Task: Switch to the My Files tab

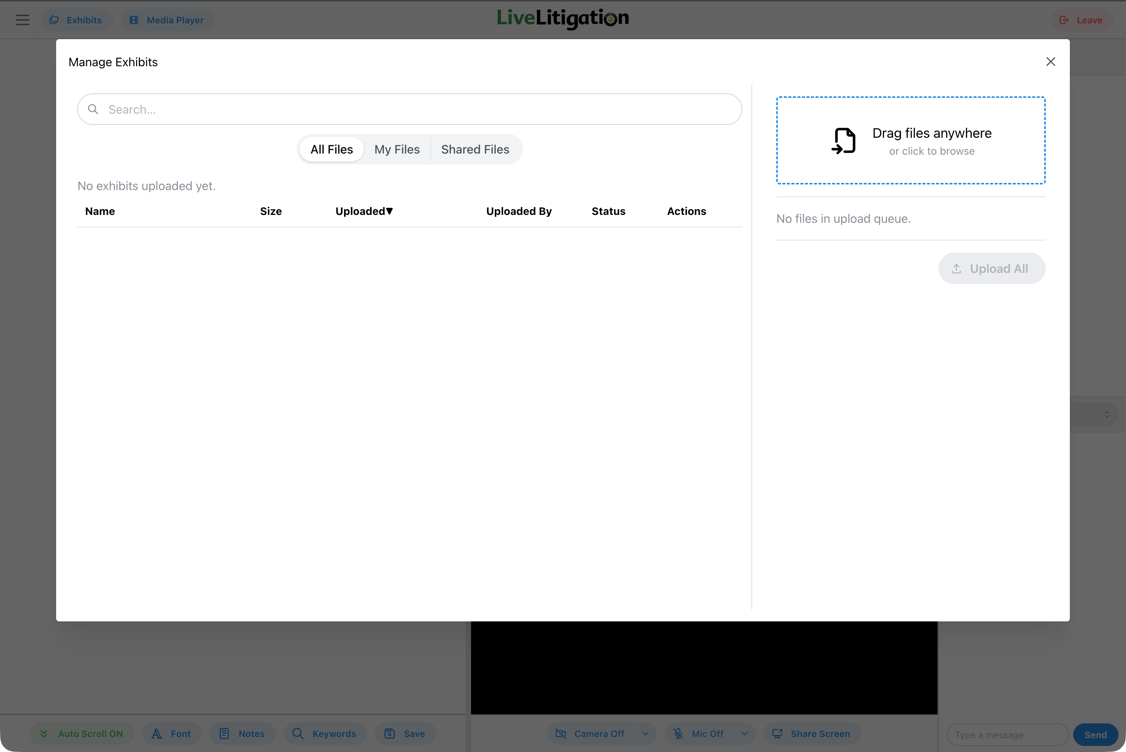Action: click(396, 150)
